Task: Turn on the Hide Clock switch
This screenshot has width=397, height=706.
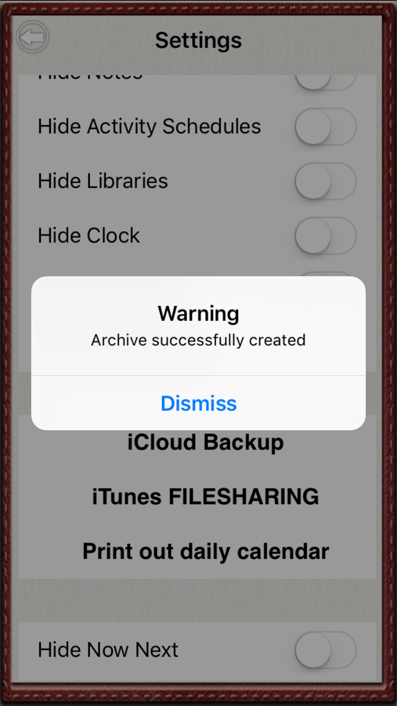Action: 326,236
